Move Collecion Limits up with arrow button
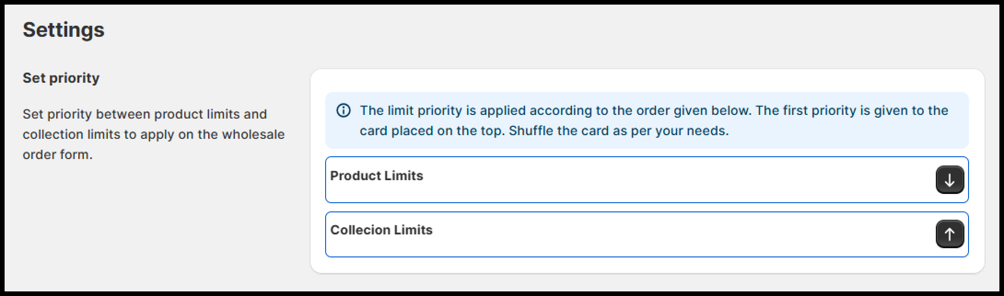 (x=949, y=234)
